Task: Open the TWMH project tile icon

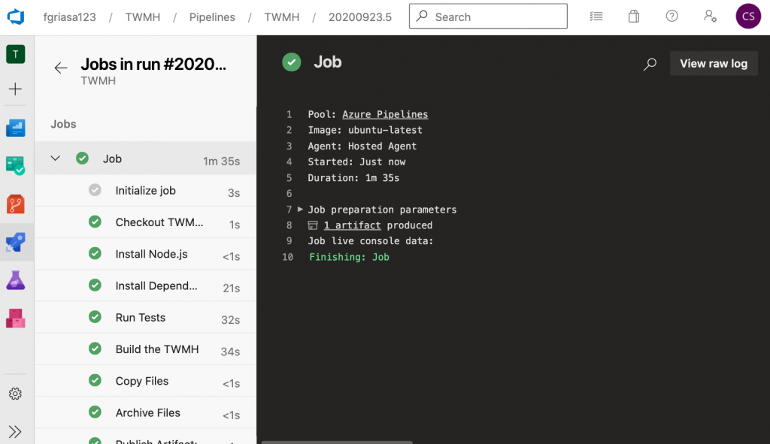Action: (x=16, y=54)
